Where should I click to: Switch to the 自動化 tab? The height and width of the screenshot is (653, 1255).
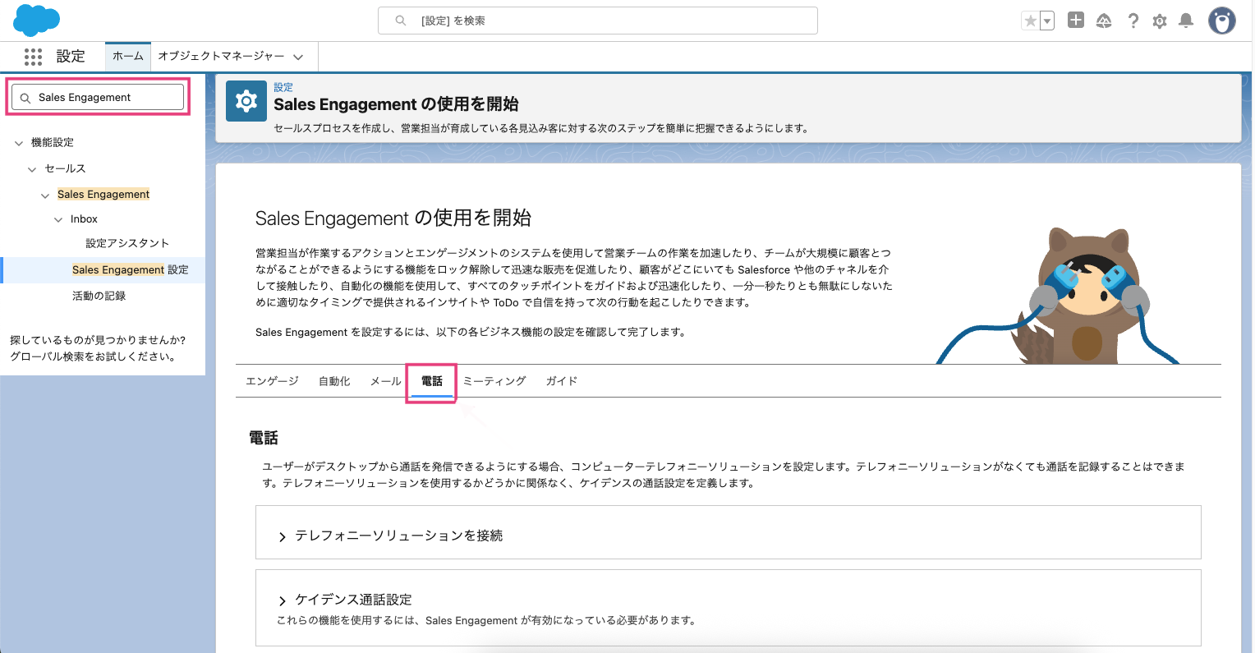tap(334, 381)
